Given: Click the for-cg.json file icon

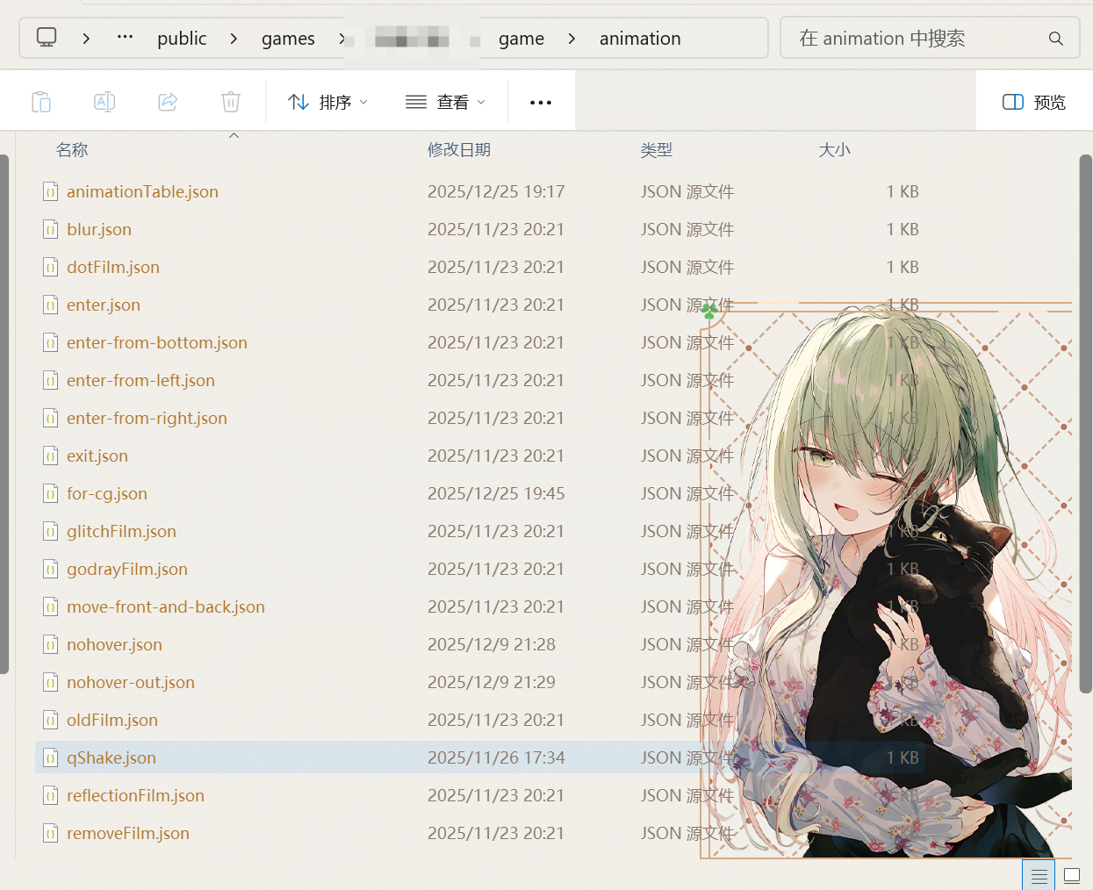Looking at the screenshot, I should (51, 493).
